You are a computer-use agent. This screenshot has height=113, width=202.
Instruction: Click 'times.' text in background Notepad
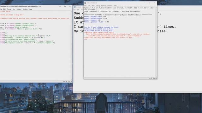pyautogui.click(x=170, y=27)
